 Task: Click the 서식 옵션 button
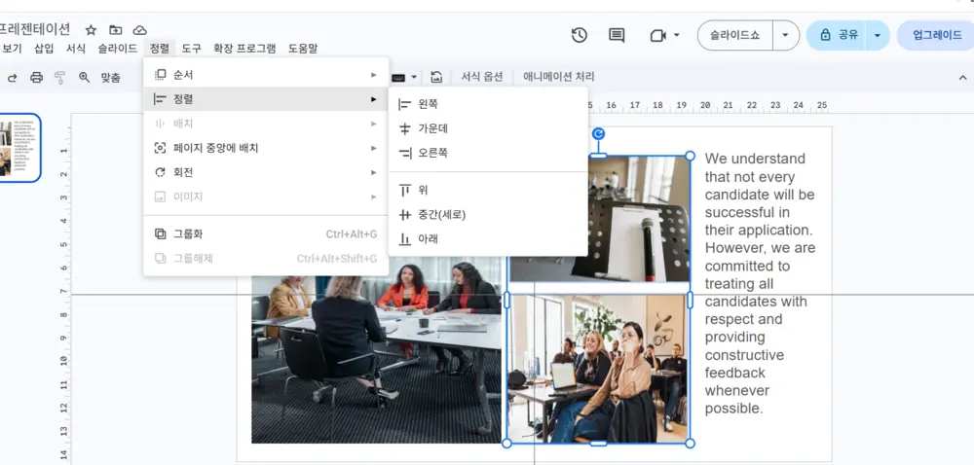click(481, 77)
